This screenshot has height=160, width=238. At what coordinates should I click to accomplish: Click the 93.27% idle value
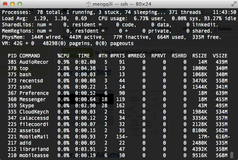(x=220, y=18)
